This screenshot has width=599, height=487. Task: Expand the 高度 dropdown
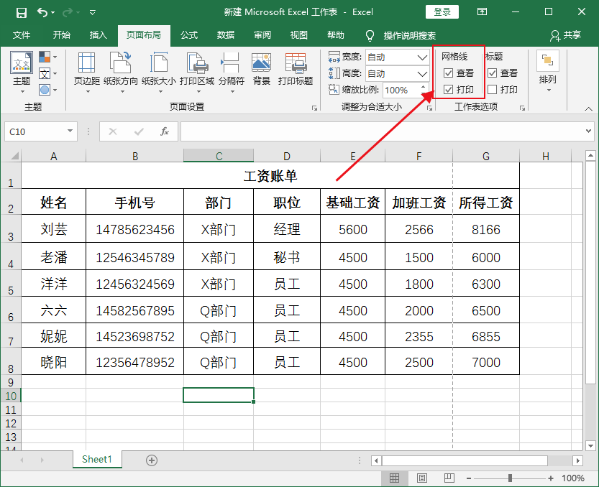tap(421, 73)
